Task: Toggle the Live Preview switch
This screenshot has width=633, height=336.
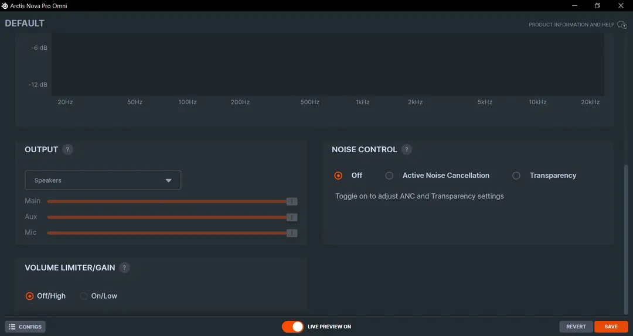Action: click(292, 327)
